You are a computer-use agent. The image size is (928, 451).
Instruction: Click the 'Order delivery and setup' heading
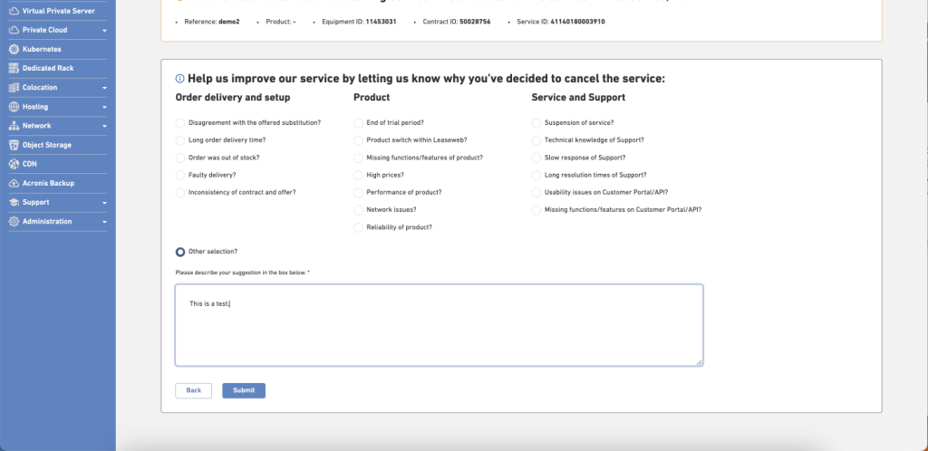(233, 98)
